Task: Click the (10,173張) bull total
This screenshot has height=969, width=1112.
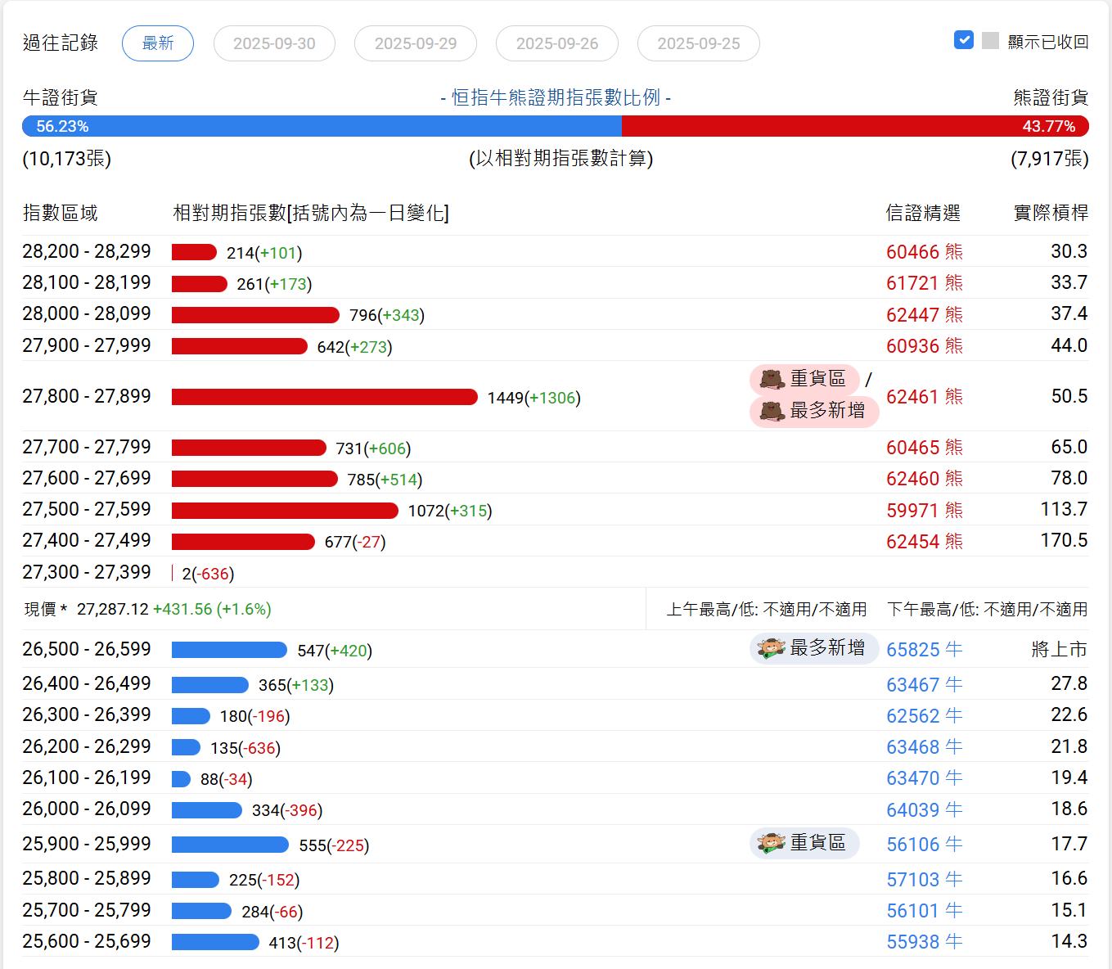Action: 67,159
